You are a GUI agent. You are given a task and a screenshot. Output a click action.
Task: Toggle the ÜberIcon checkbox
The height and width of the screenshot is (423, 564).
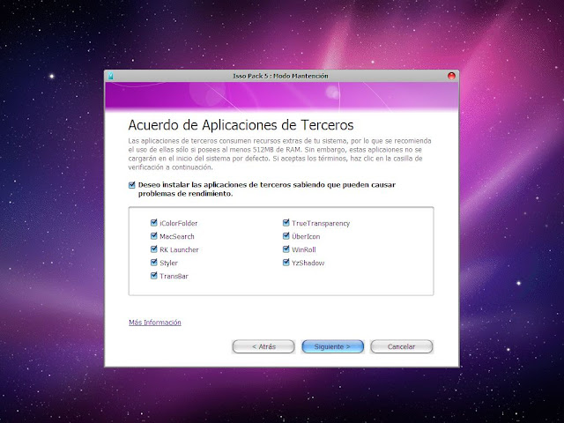coord(286,236)
